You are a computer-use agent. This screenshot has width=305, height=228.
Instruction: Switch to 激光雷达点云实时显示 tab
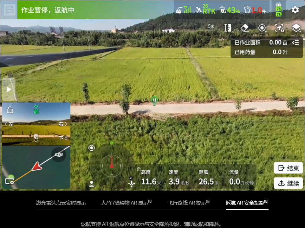click(61, 203)
